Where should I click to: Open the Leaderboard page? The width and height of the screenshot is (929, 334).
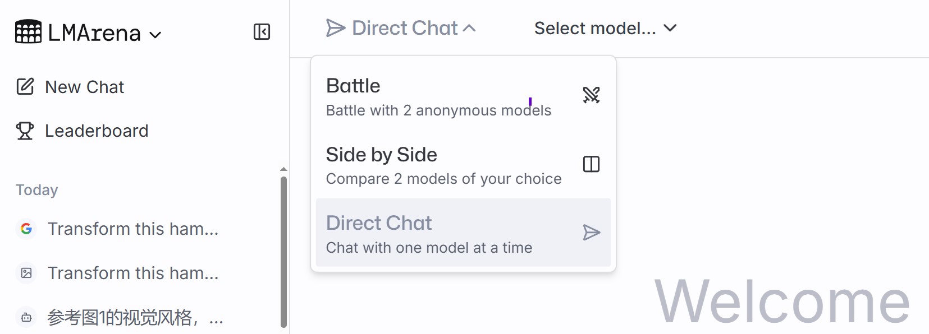97,131
